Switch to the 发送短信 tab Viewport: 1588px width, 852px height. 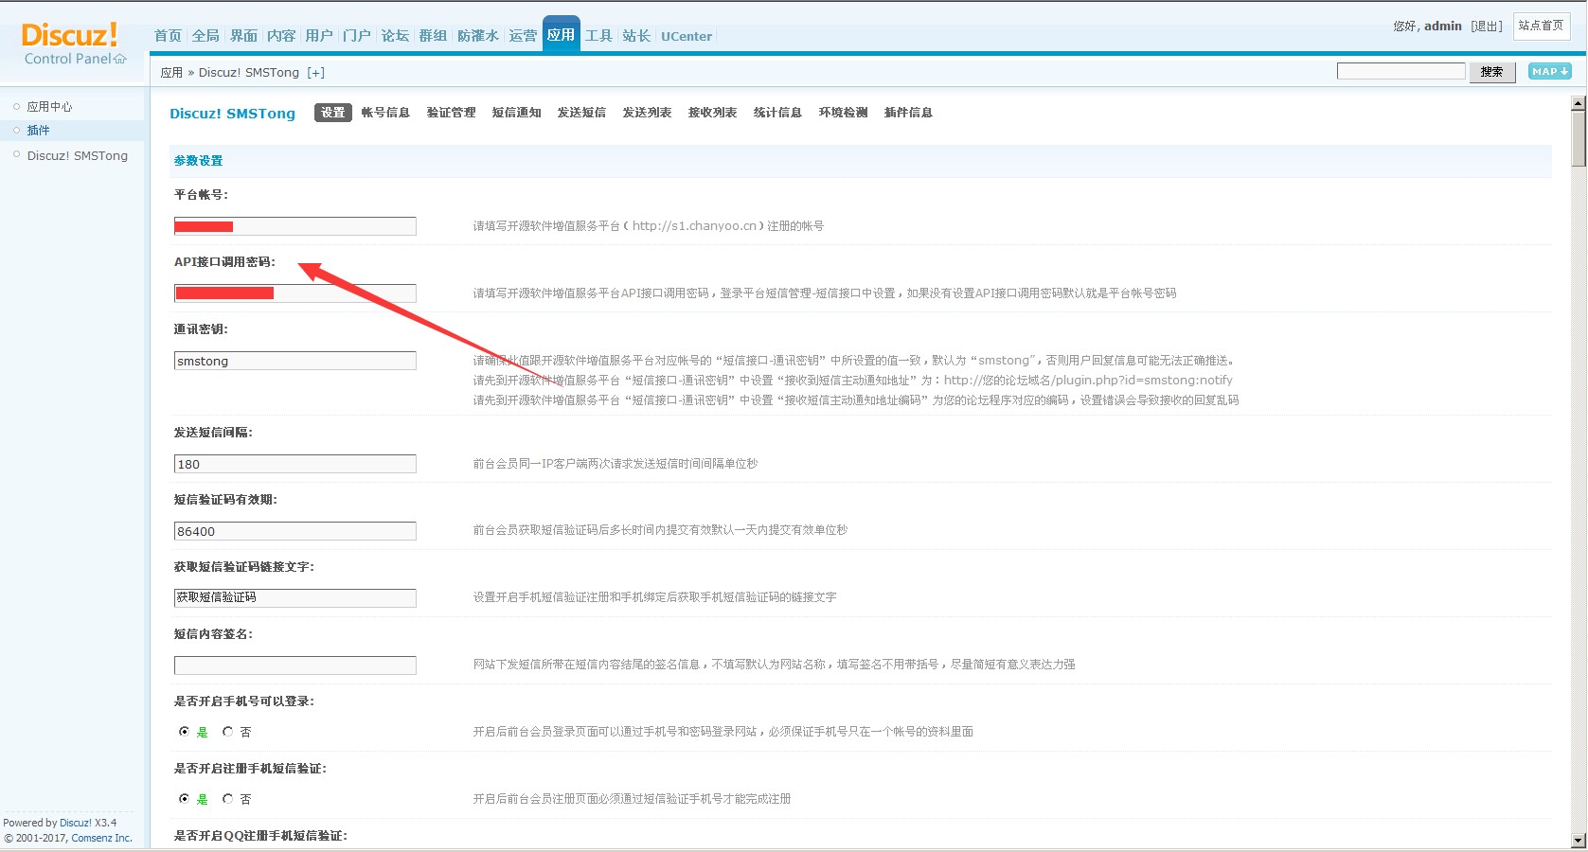(x=581, y=113)
